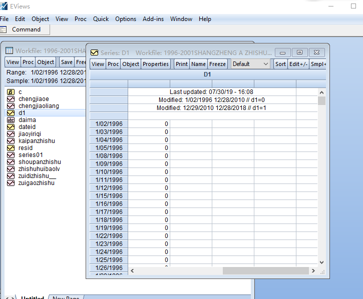Click the dateid series icon
The image size is (363, 299).
click(10, 127)
